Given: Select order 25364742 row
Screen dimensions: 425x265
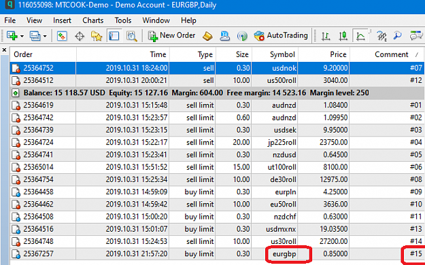Looking at the screenshot, I should (218, 118).
